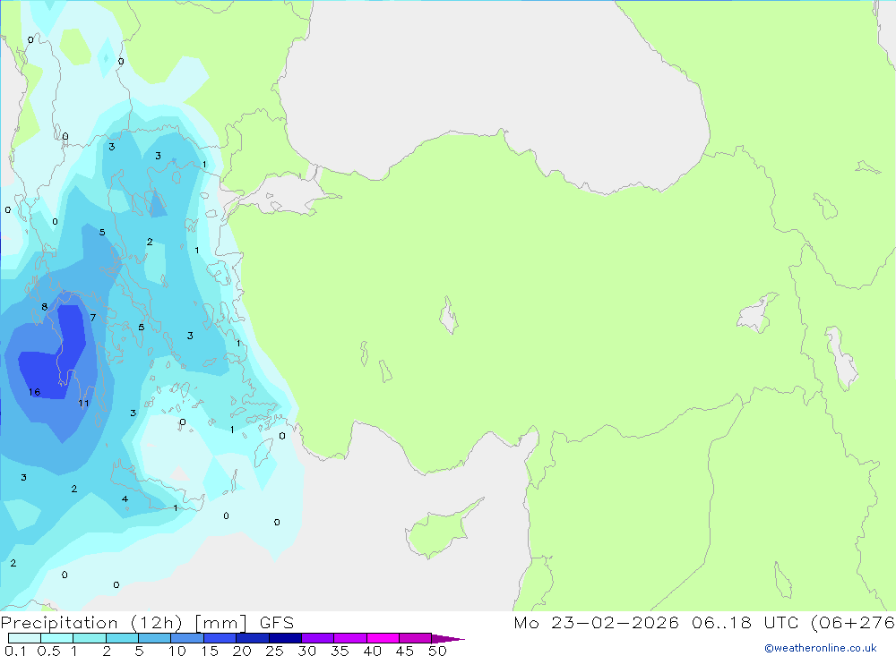Image resolution: width=896 pixels, height=656 pixels.
Task: Click the 'Mo 23-02-2026 06..18 UTC' date text
Action: (x=659, y=623)
